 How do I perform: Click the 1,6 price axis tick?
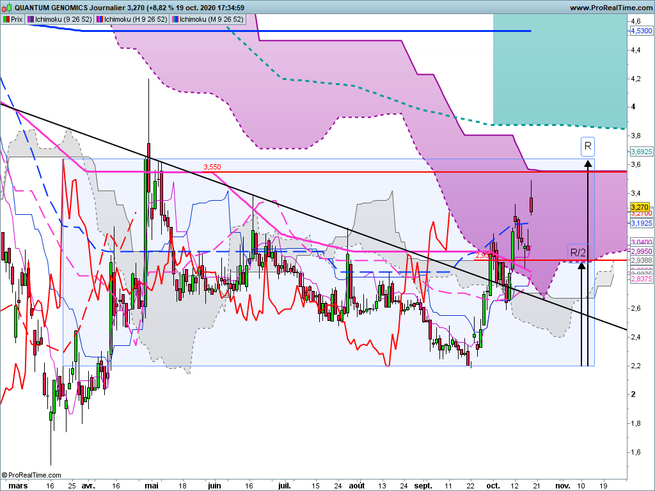[x=636, y=453]
